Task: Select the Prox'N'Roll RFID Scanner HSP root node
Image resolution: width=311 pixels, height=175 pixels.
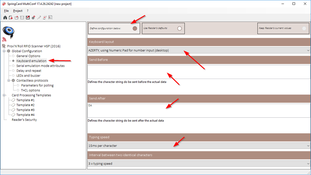Action: pos(34,46)
